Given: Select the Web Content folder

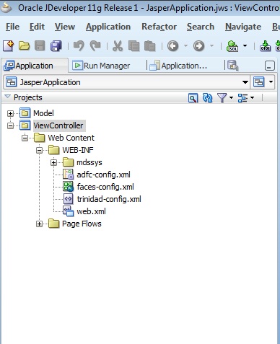Looking at the screenshot, I should (x=71, y=138).
